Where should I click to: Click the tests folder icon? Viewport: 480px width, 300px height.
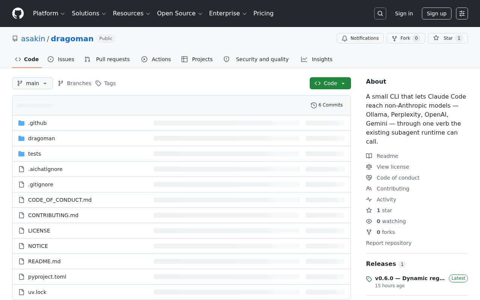pyautogui.click(x=21, y=154)
